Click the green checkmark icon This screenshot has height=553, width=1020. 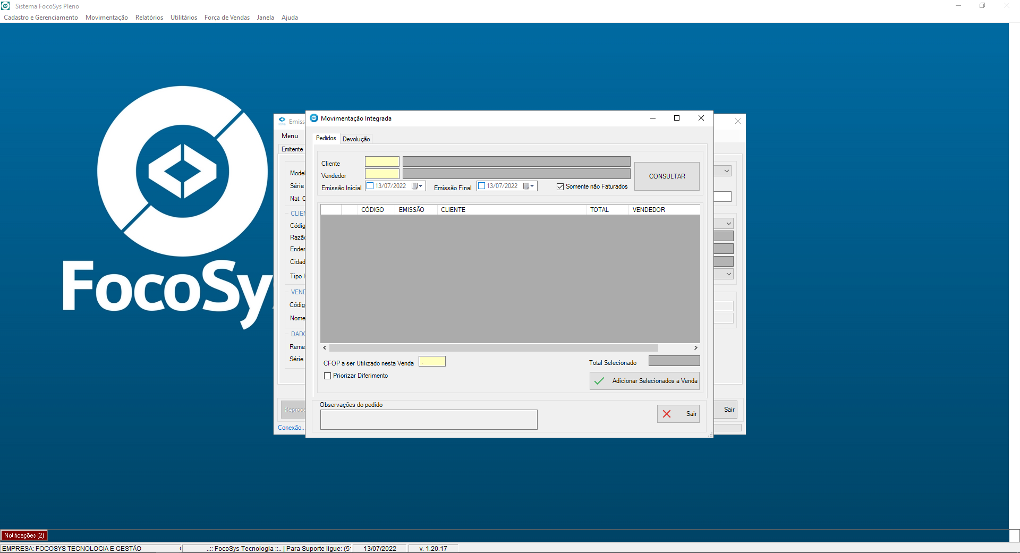click(599, 381)
